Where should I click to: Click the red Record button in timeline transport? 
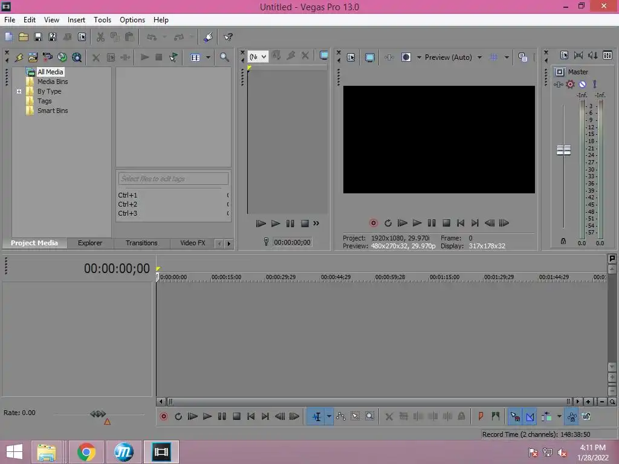[x=163, y=416]
